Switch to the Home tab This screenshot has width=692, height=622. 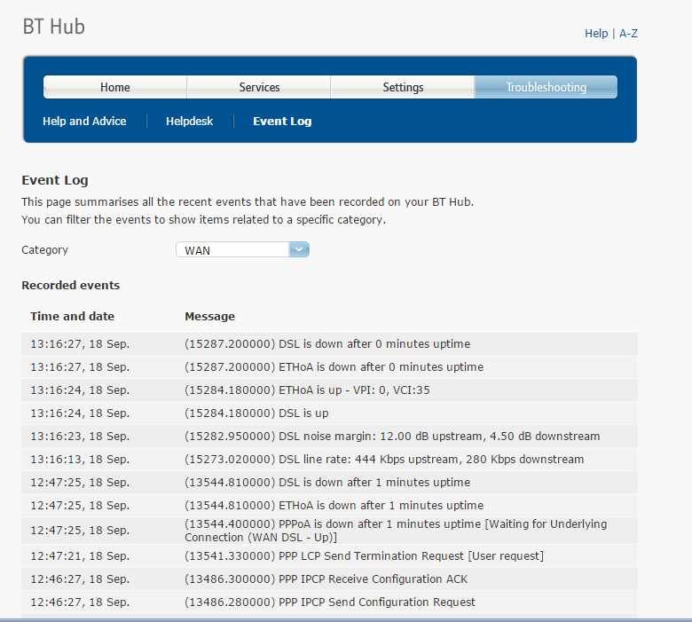click(x=114, y=87)
